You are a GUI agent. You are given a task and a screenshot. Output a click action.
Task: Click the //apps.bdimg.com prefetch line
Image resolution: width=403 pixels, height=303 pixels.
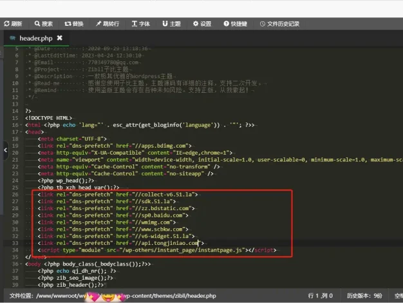point(115,146)
